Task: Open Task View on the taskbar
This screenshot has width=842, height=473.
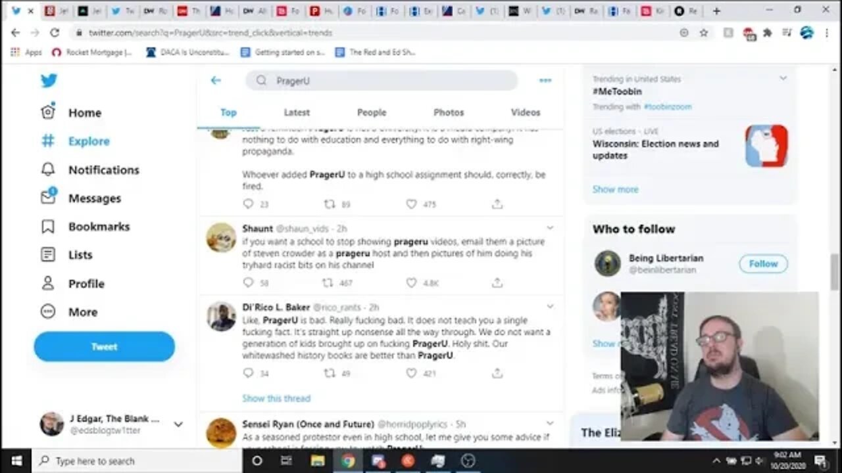Action: tap(287, 461)
